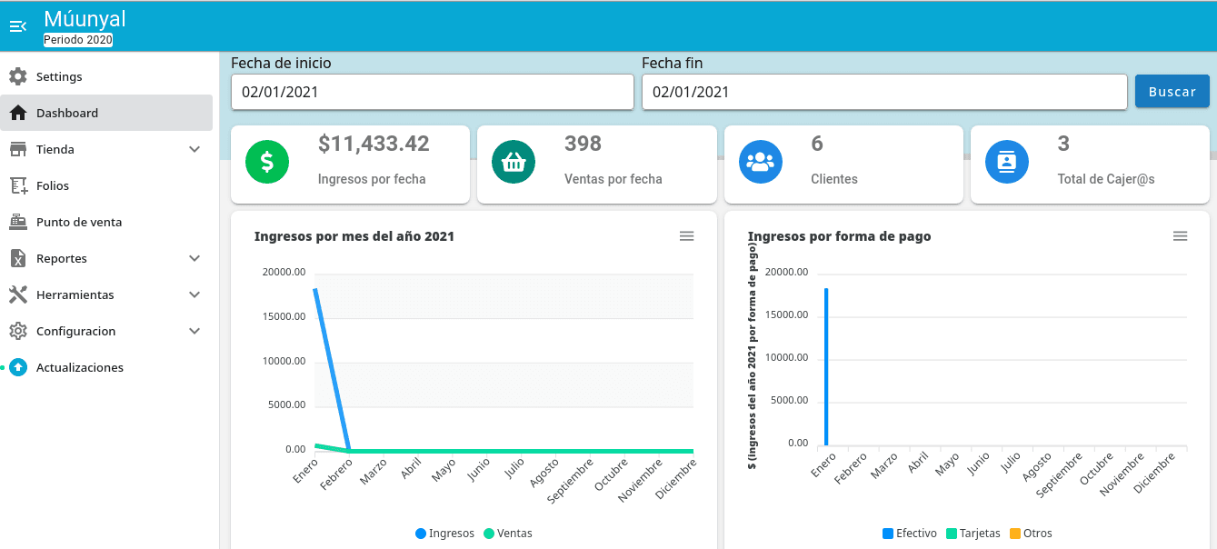Screen dimensions: 1217x549
Task: Click the Ingresos por fecha label
Action: pyautogui.click(x=372, y=179)
